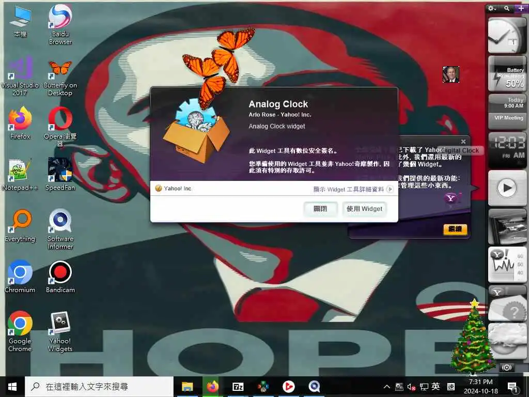The image size is (529, 397).
Task: Open the Firefox desktop shortcut
Action: 20,123
